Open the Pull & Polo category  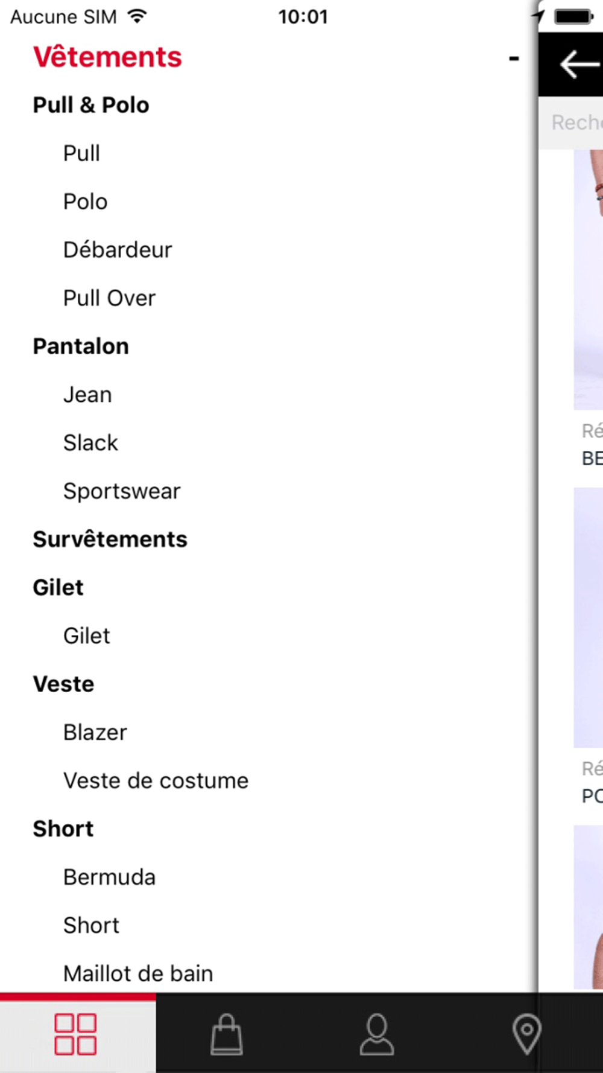pos(91,105)
